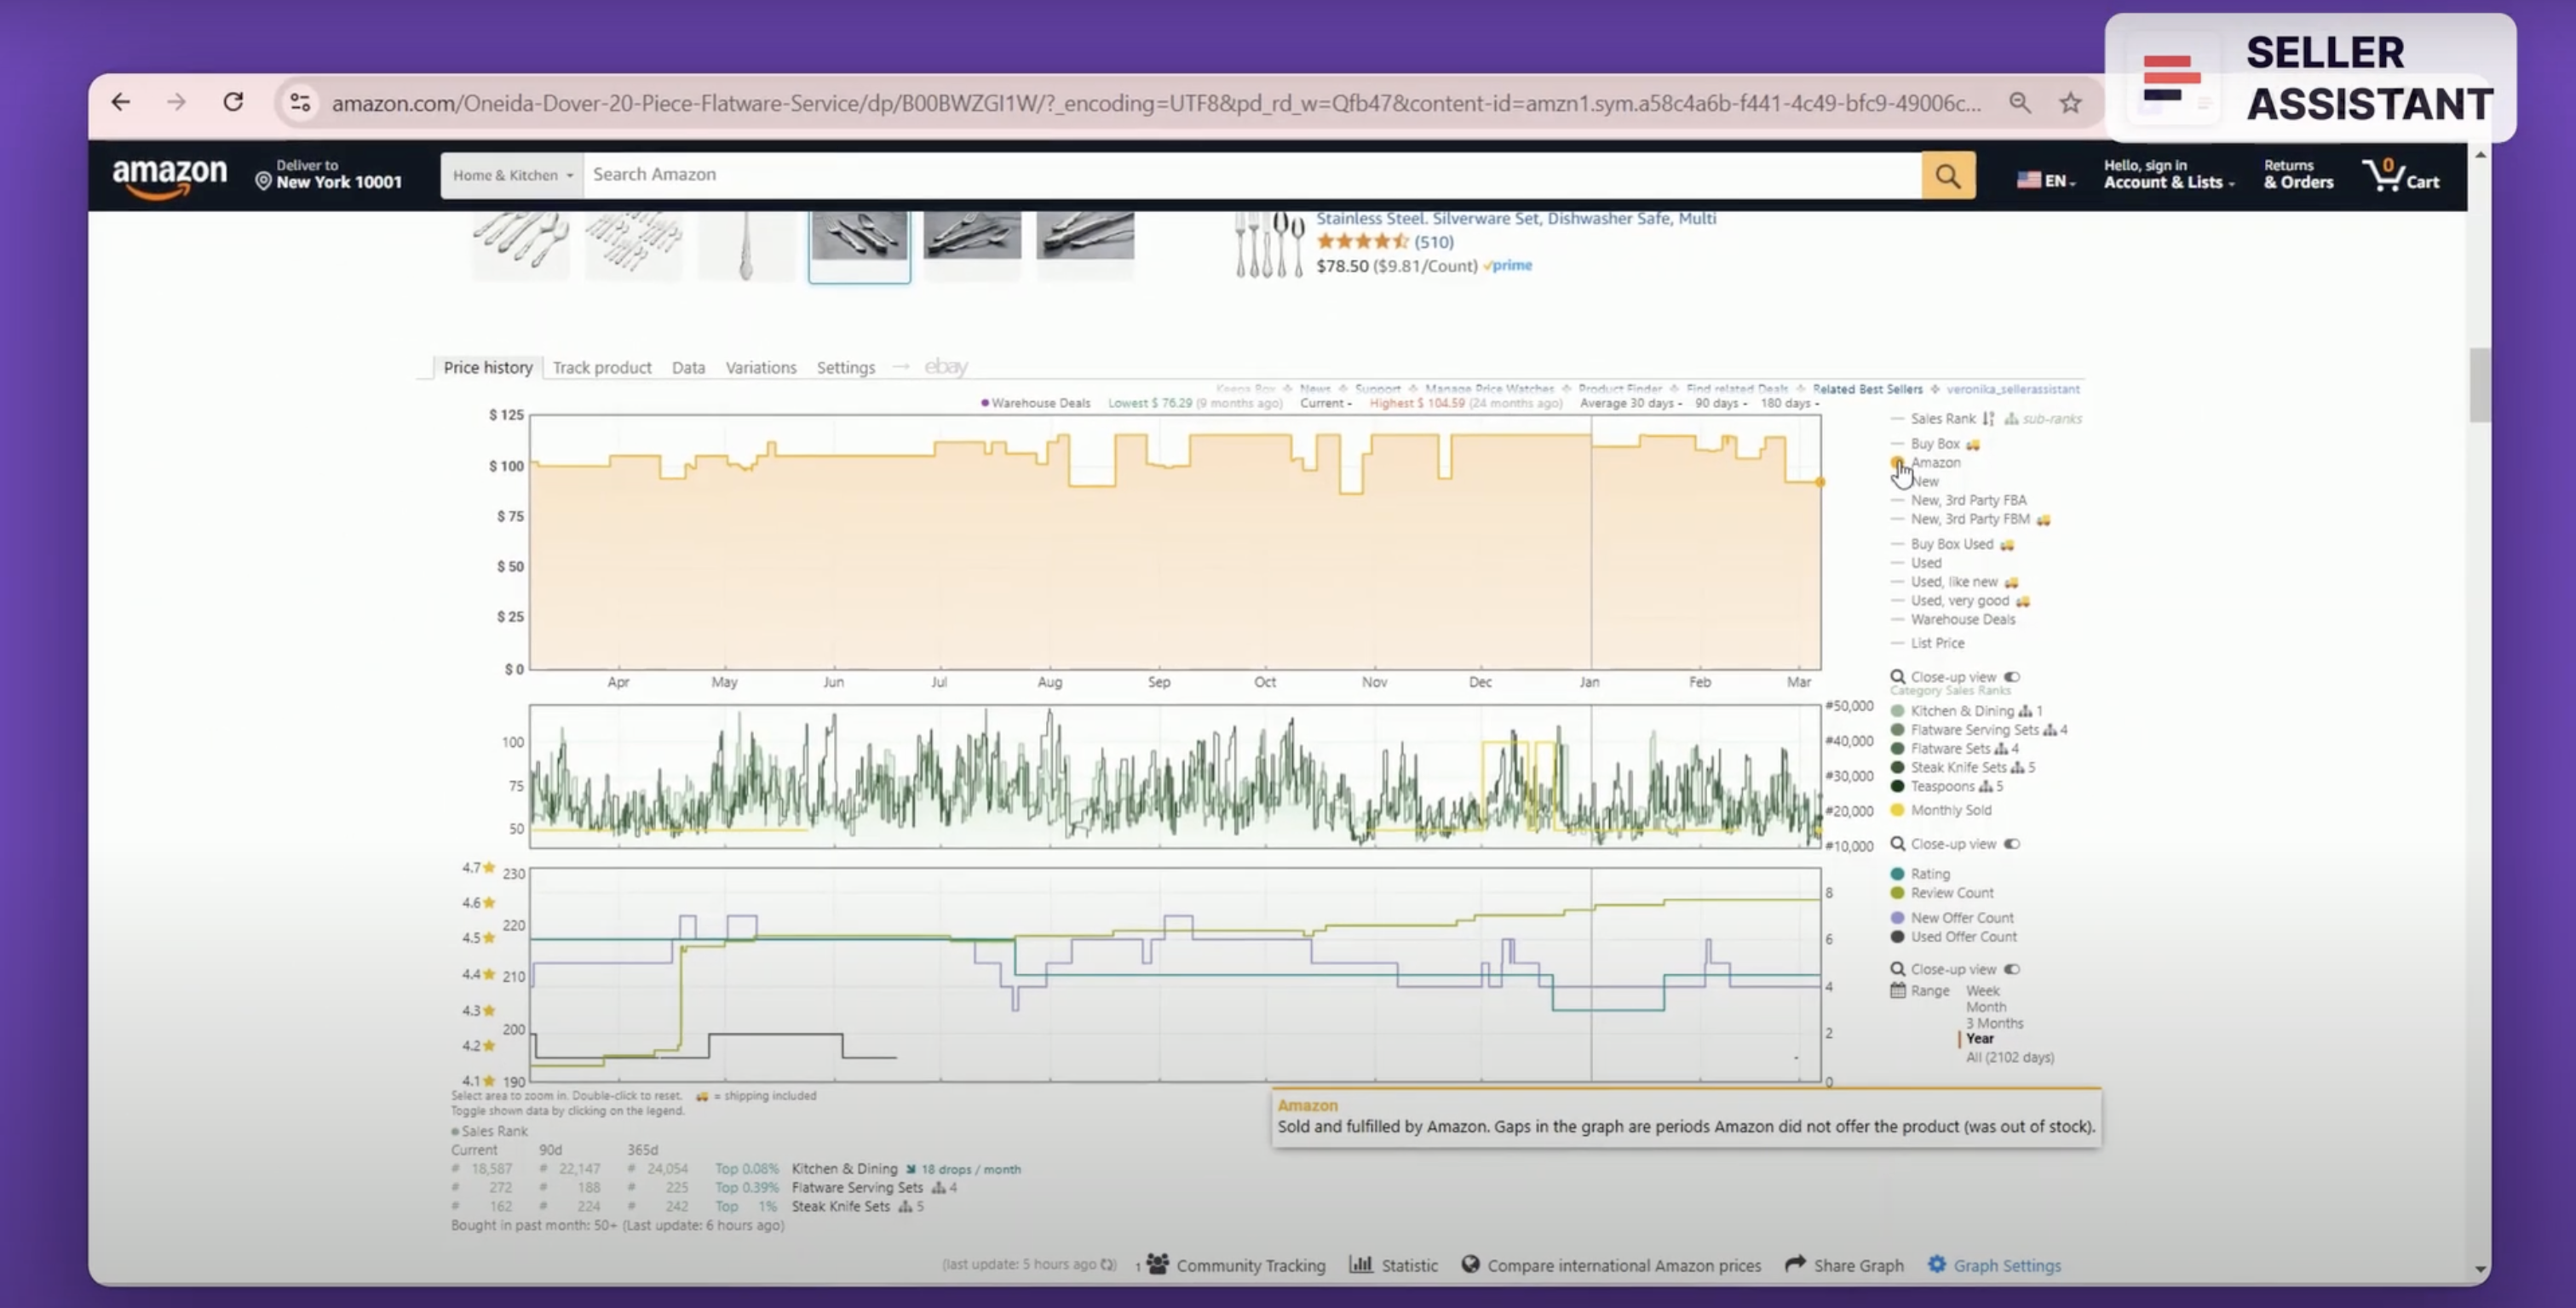Open the Track product tab

click(602, 367)
